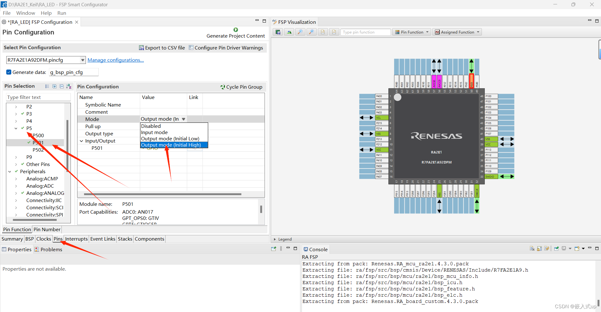Viewport: 601px width, 312px height.
Task: Expand Analog:ACMP peripheral node
Action: tap(16, 179)
